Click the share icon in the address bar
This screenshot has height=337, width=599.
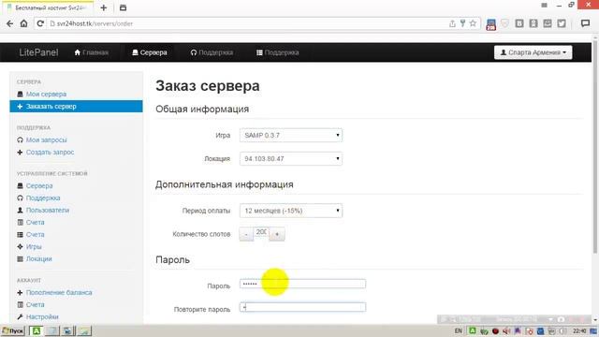452,23
